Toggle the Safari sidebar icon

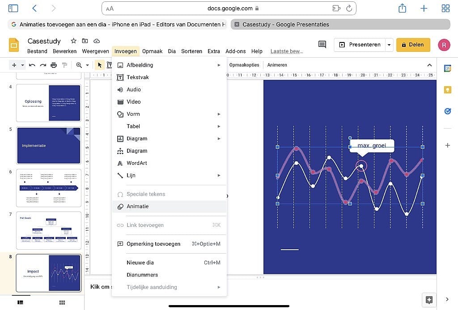pyautogui.click(x=13, y=8)
